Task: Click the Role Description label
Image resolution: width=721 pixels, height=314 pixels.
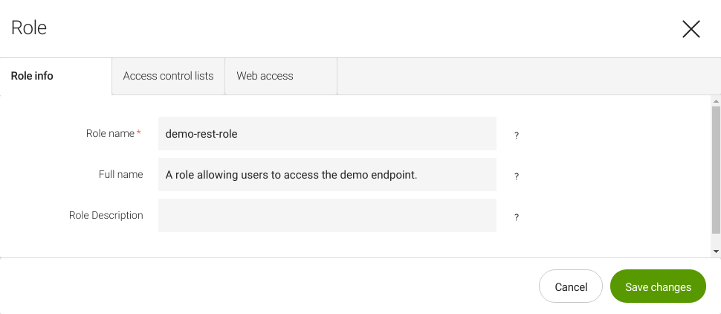Action: [106, 215]
